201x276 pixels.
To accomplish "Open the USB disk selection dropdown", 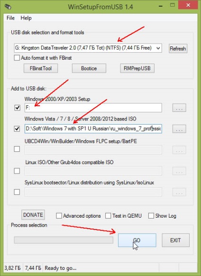I will [88, 48].
